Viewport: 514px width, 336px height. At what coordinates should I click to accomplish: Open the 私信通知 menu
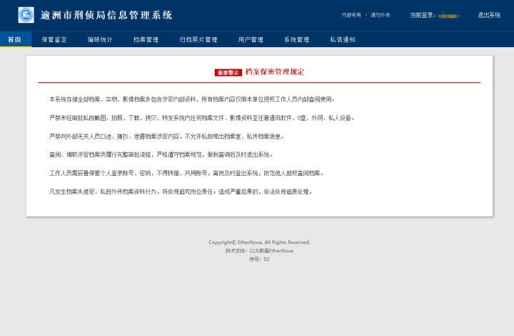(343, 40)
